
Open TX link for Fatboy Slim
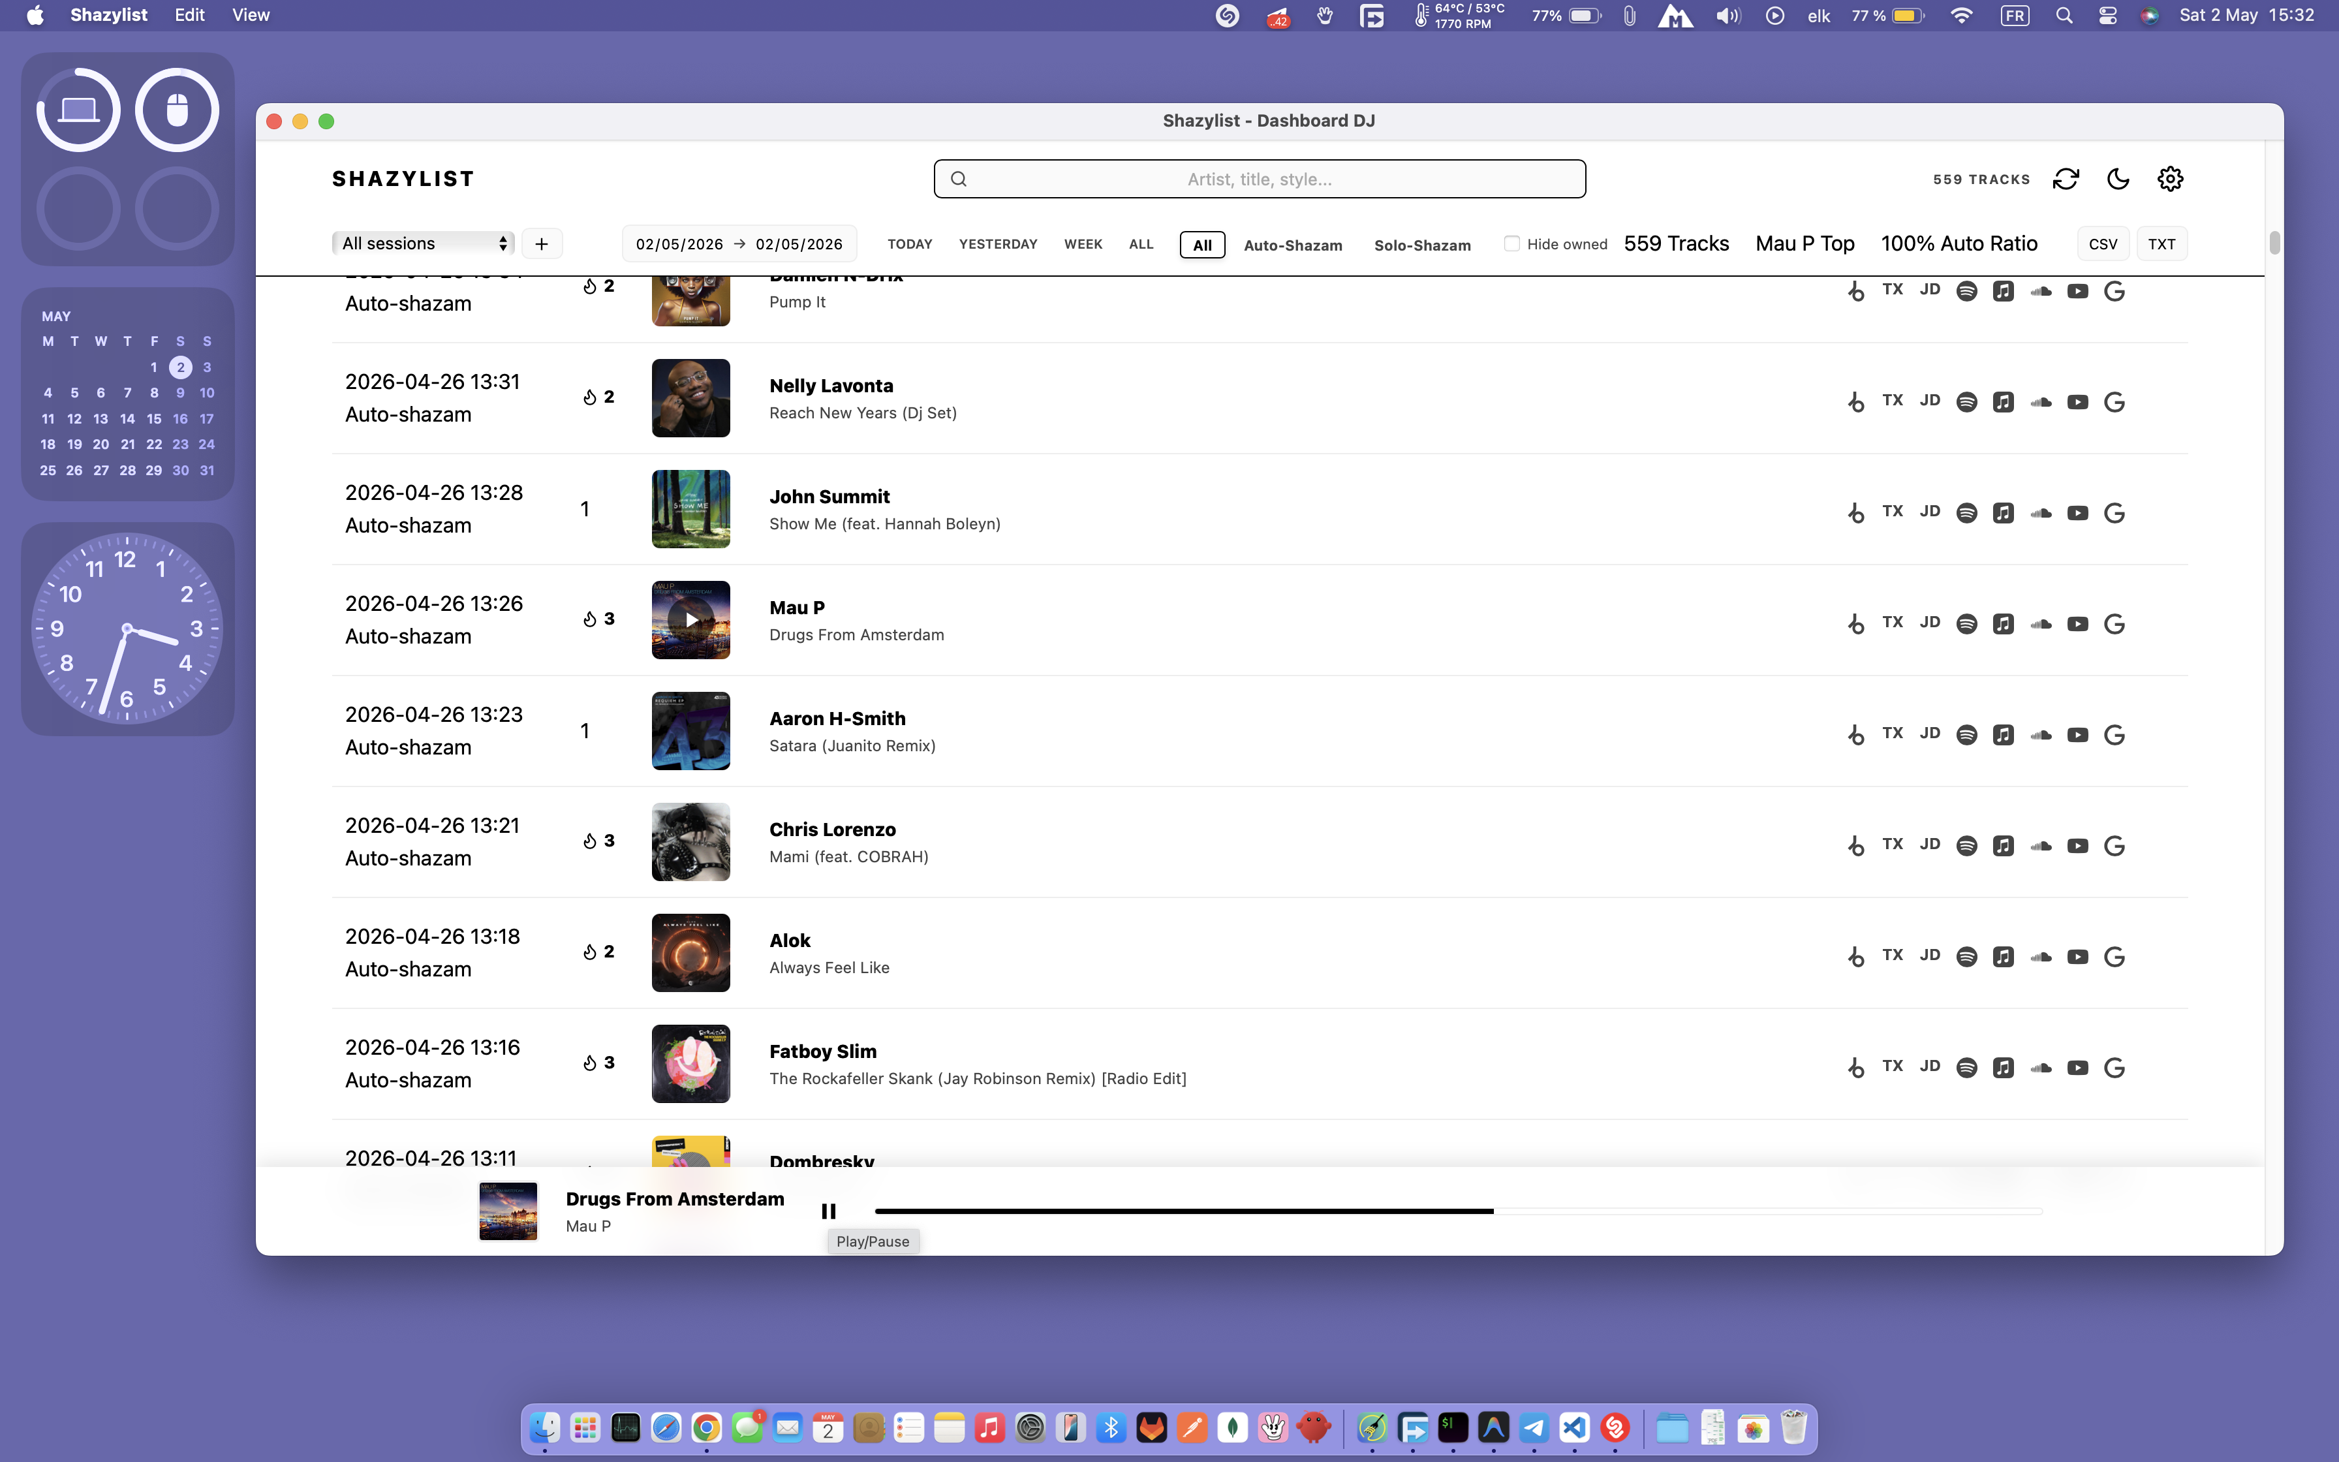(1893, 1066)
